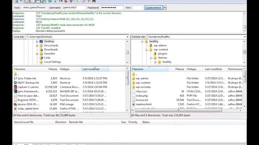
Task: Open the directory listing filters dialog
Action: [78, 1]
